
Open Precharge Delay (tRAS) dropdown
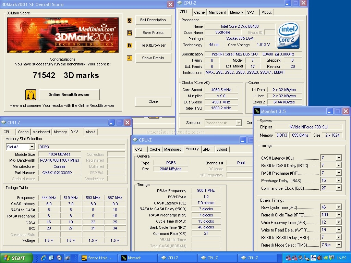coord(339,180)
